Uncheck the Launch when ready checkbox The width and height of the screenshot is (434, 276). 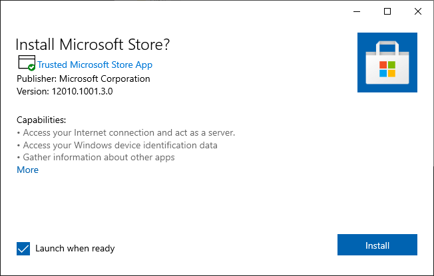click(x=23, y=248)
